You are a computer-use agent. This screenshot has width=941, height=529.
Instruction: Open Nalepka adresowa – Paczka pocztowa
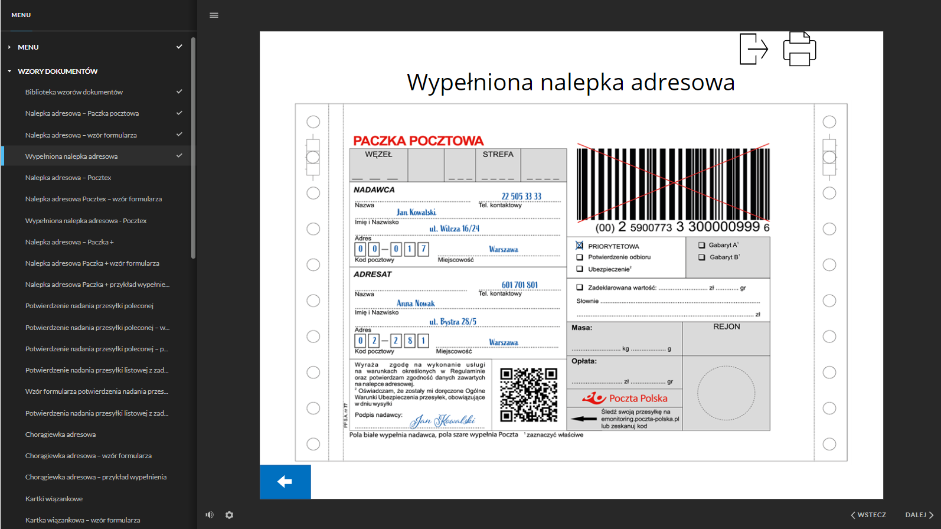82,113
